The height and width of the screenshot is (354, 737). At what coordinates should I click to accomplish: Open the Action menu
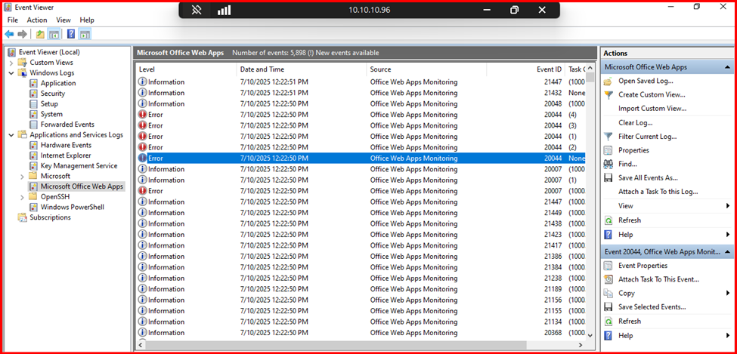click(36, 20)
